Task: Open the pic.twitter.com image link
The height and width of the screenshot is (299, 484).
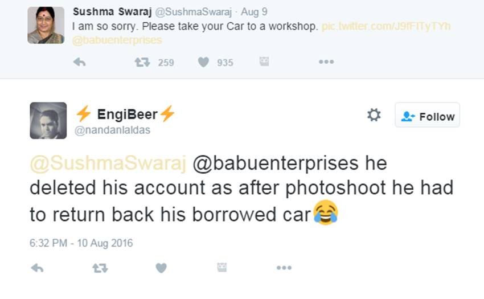Action: click(x=386, y=26)
